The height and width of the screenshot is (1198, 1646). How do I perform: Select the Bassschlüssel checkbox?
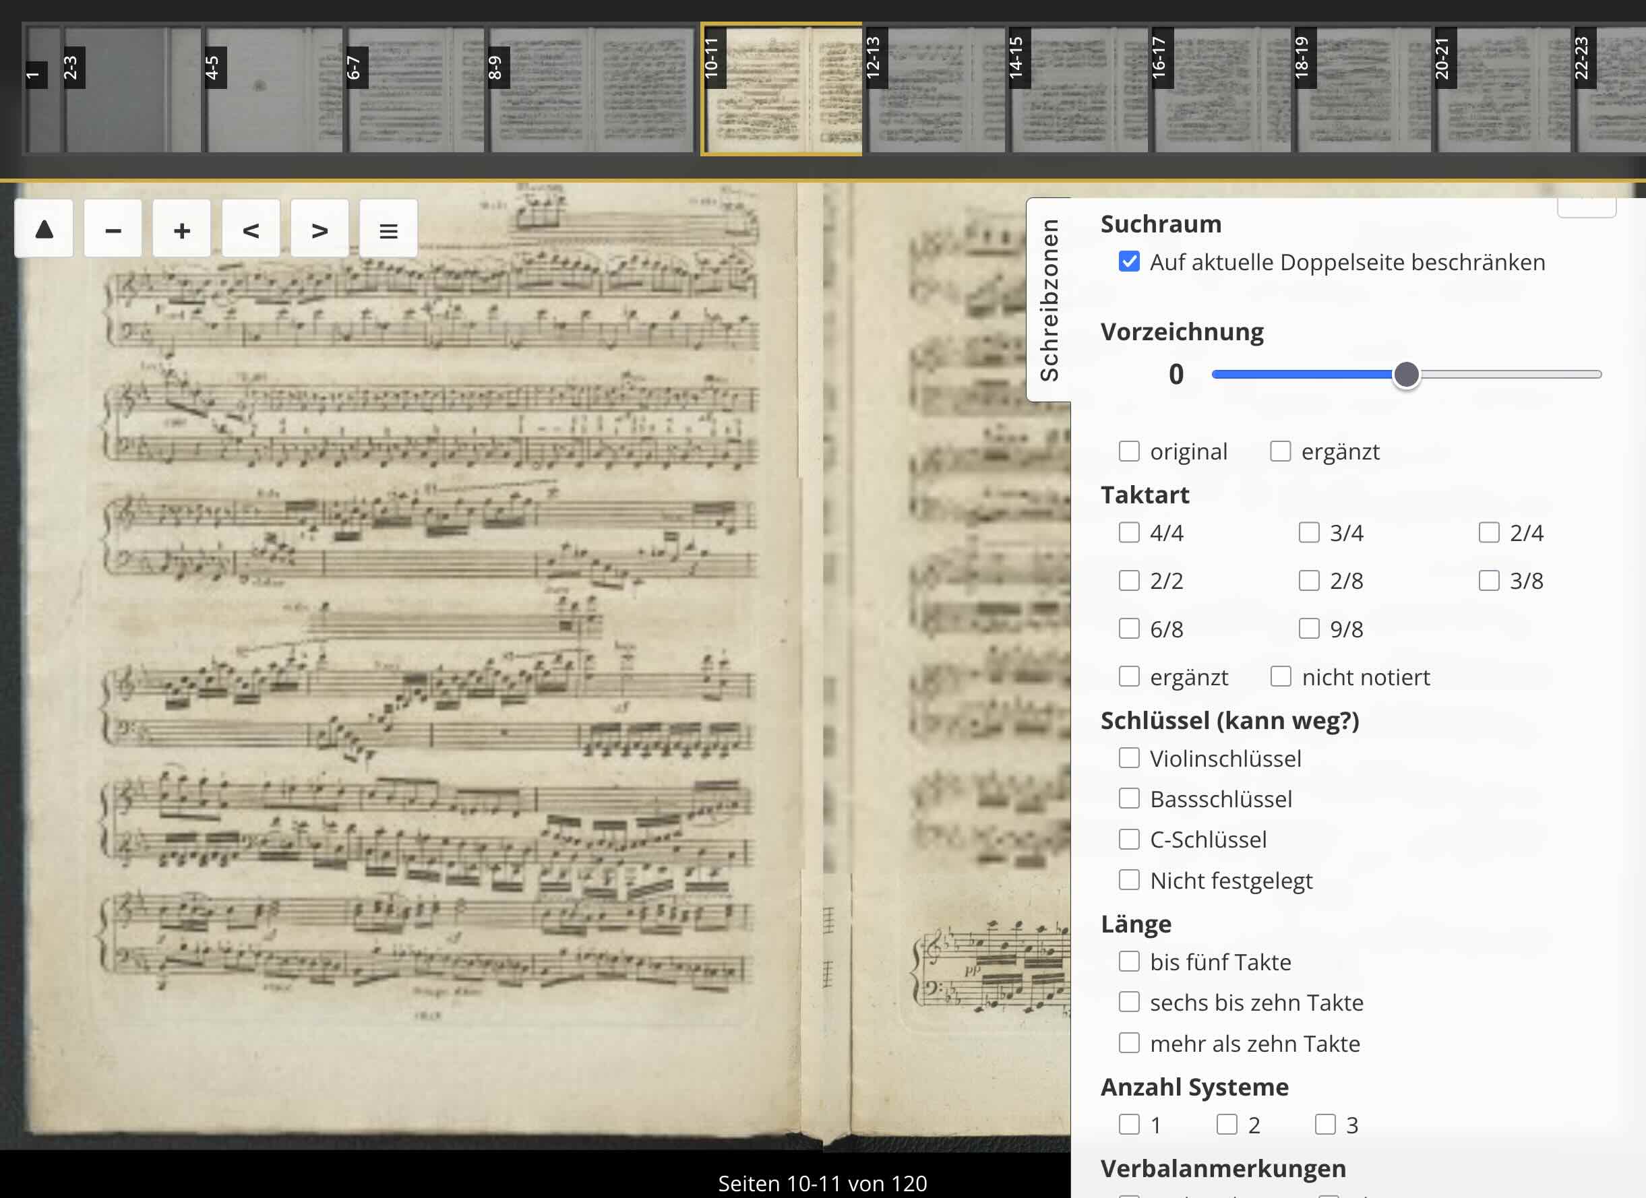click(1129, 798)
